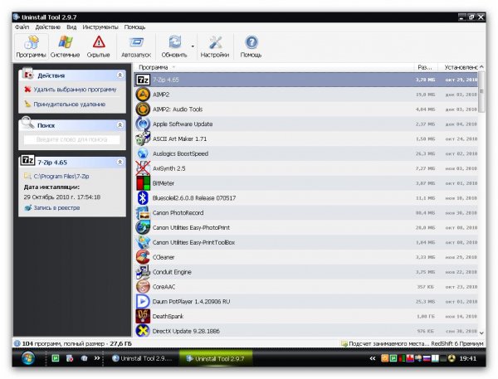Sort by the Раз... size column
The height and width of the screenshot is (379, 498).
[425, 67]
